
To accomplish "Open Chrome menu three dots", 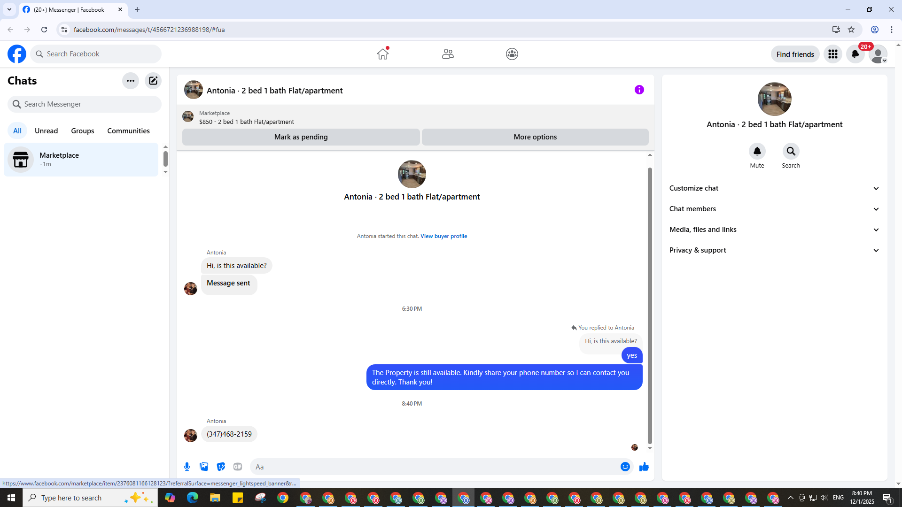I will (x=892, y=30).
